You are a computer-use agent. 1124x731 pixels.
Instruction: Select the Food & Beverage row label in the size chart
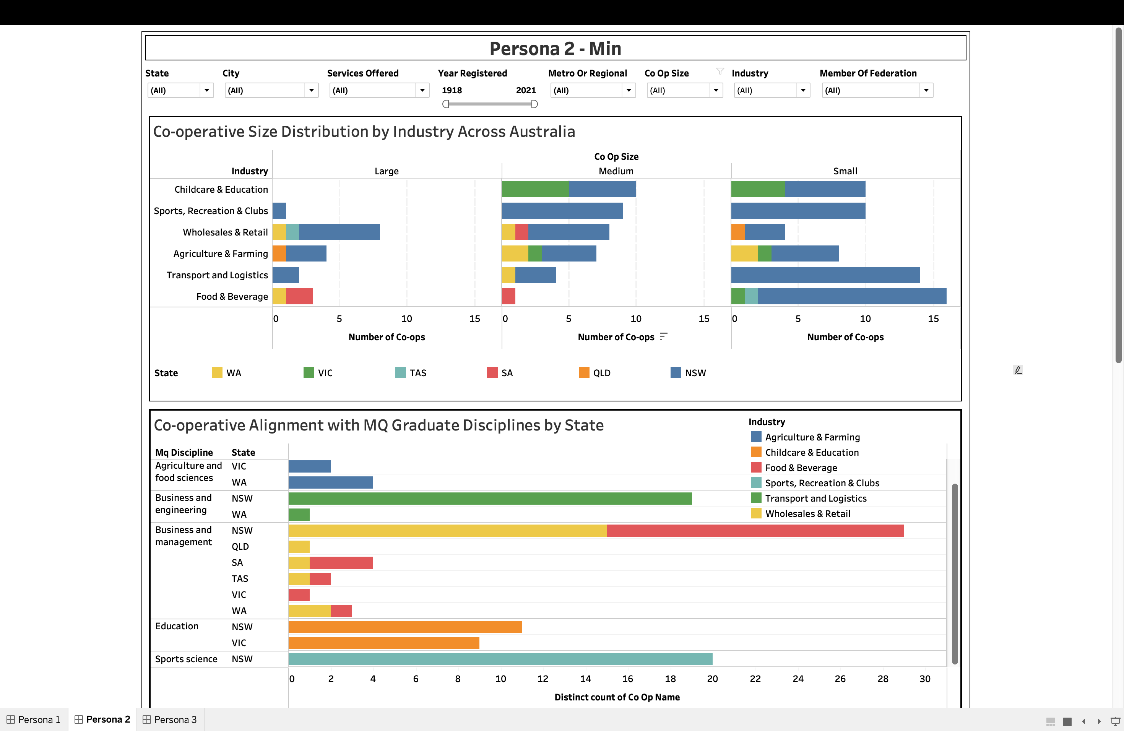coord(232,297)
